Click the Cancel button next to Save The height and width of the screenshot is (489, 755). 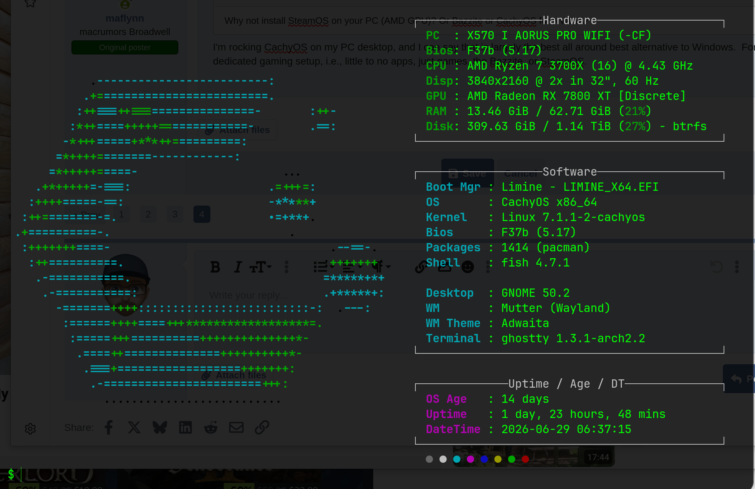521,173
